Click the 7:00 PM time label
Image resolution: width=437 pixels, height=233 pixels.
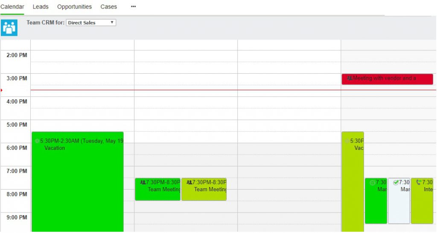point(17,171)
